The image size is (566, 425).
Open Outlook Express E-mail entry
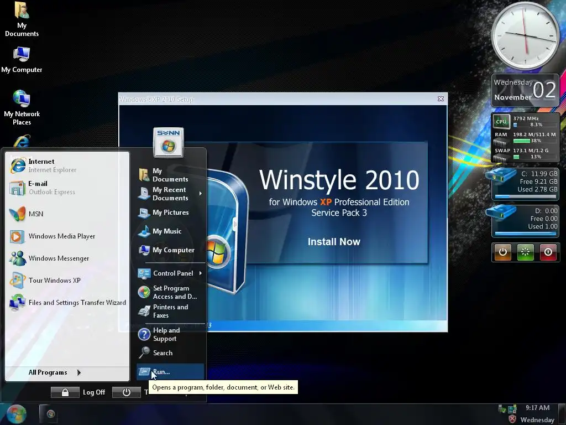(x=67, y=188)
